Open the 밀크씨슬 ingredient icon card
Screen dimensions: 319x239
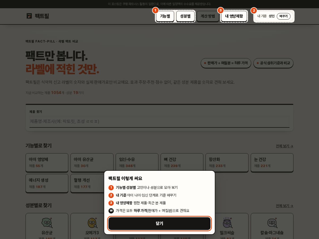pyautogui.click(x=227, y=226)
